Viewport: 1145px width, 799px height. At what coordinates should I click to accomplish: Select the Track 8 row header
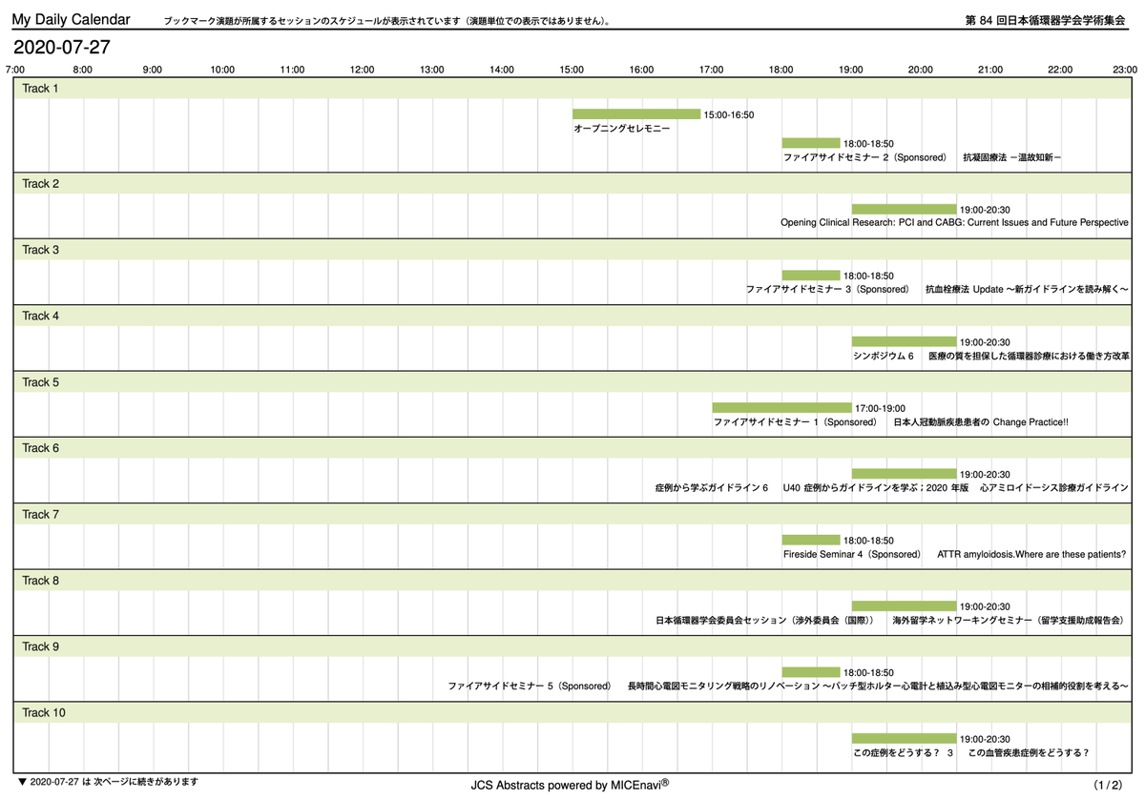click(572, 581)
